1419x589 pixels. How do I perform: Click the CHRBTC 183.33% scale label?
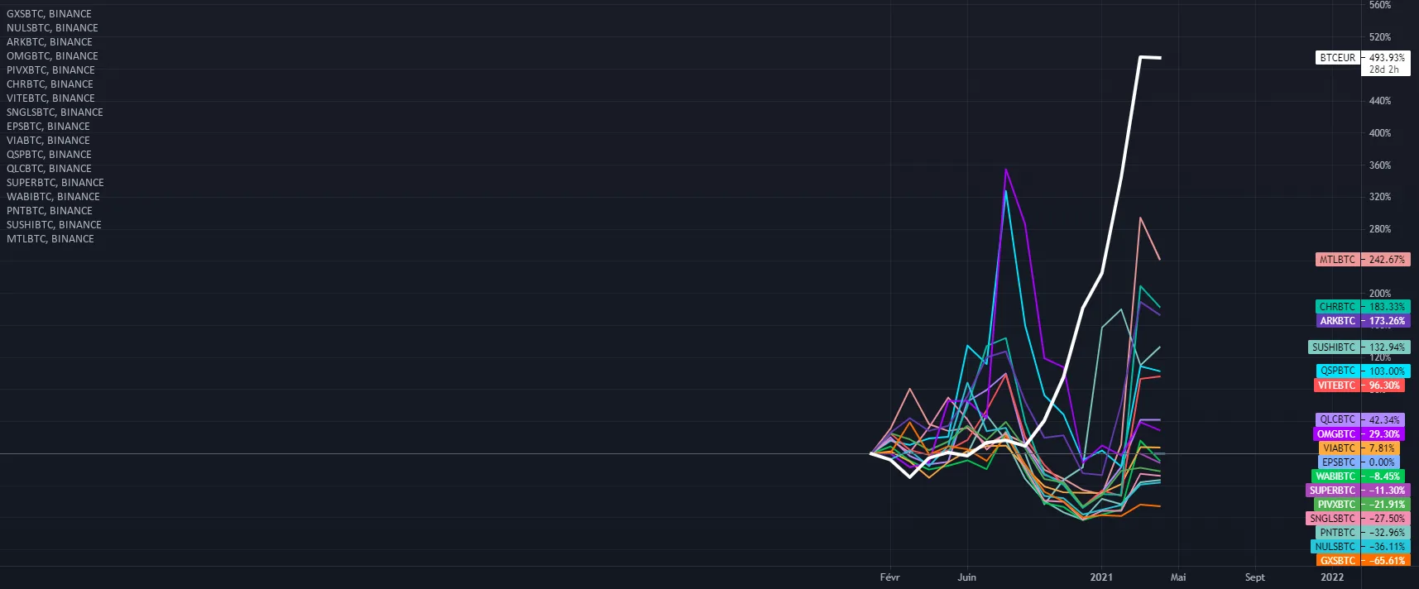(x=1363, y=307)
